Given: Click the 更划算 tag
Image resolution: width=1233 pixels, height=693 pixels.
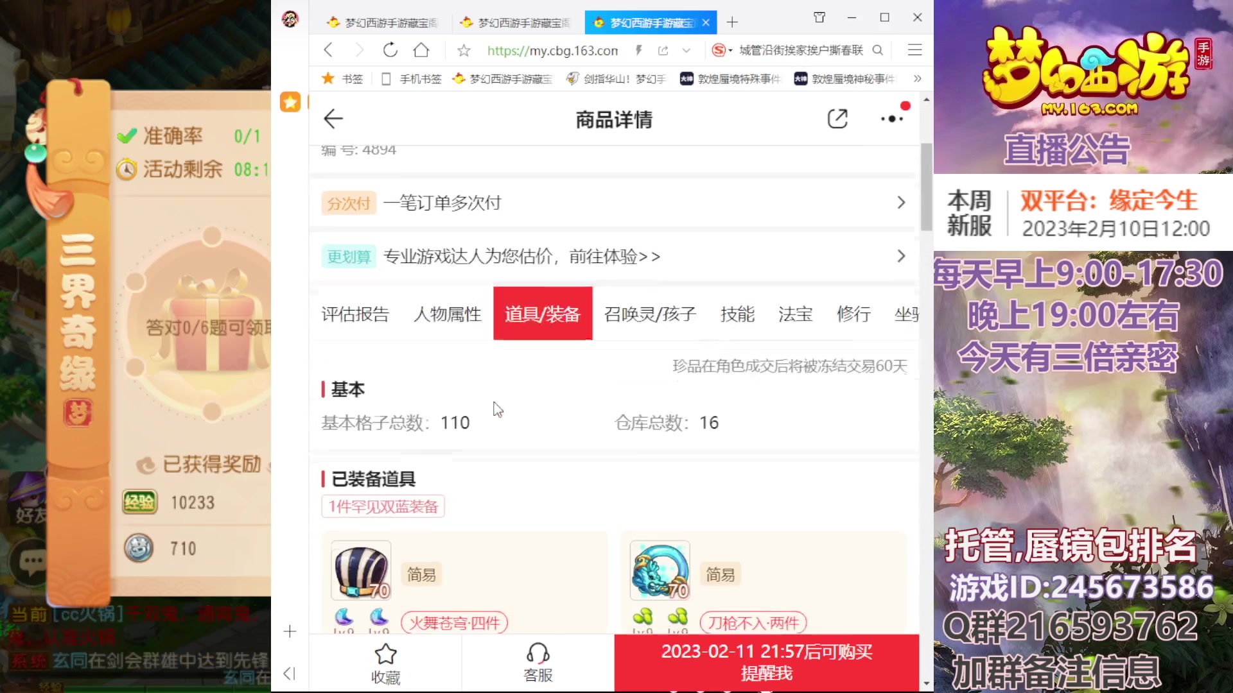Looking at the screenshot, I should coord(349,257).
